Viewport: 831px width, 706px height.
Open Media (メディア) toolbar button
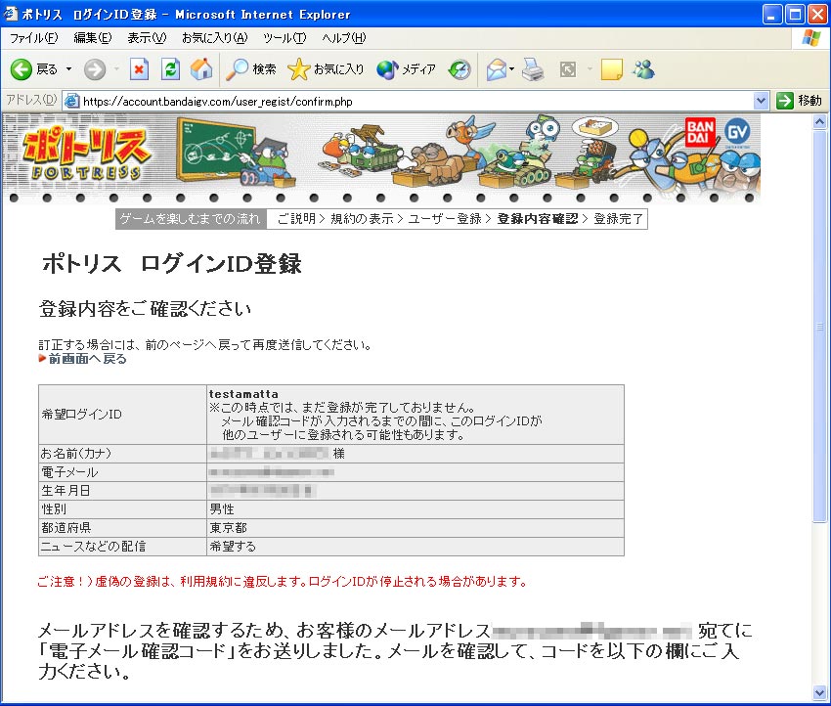tap(406, 69)
